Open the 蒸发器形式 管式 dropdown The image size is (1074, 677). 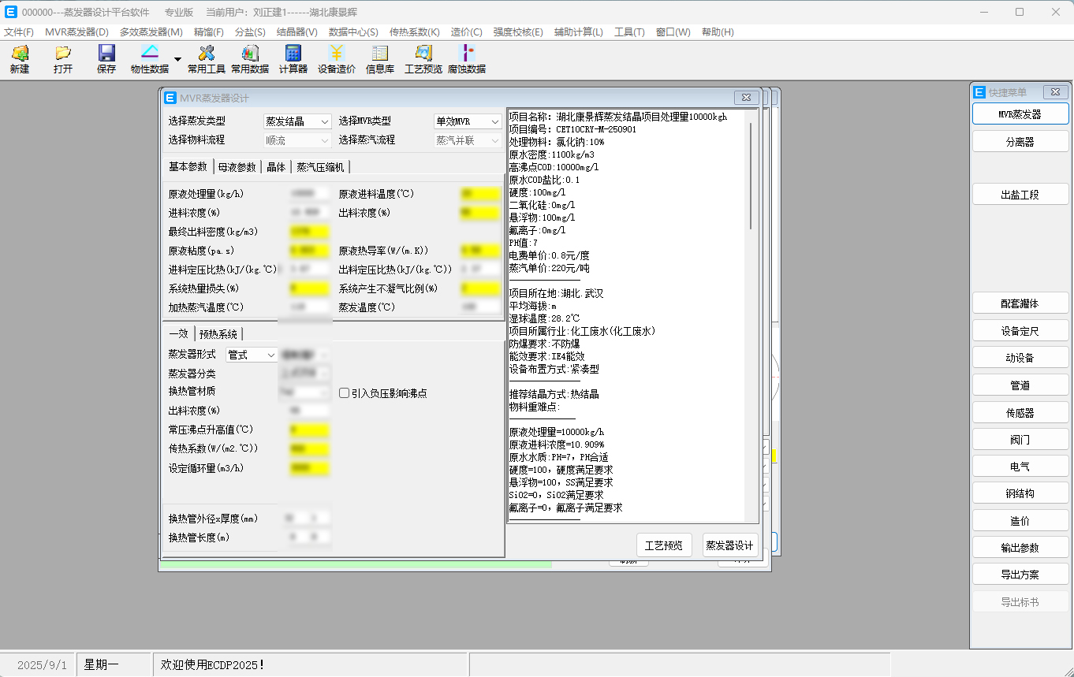[251, 355]
